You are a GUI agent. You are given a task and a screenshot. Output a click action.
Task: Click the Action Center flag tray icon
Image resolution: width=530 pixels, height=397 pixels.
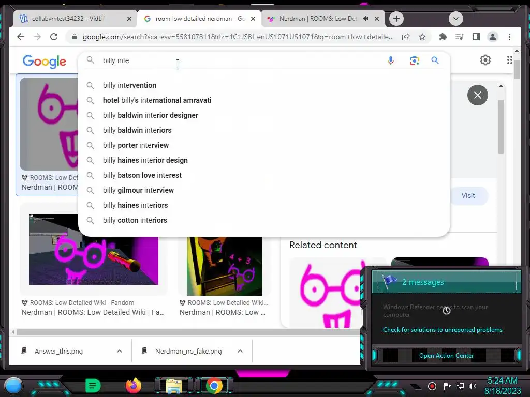click(x=447, y=386)
